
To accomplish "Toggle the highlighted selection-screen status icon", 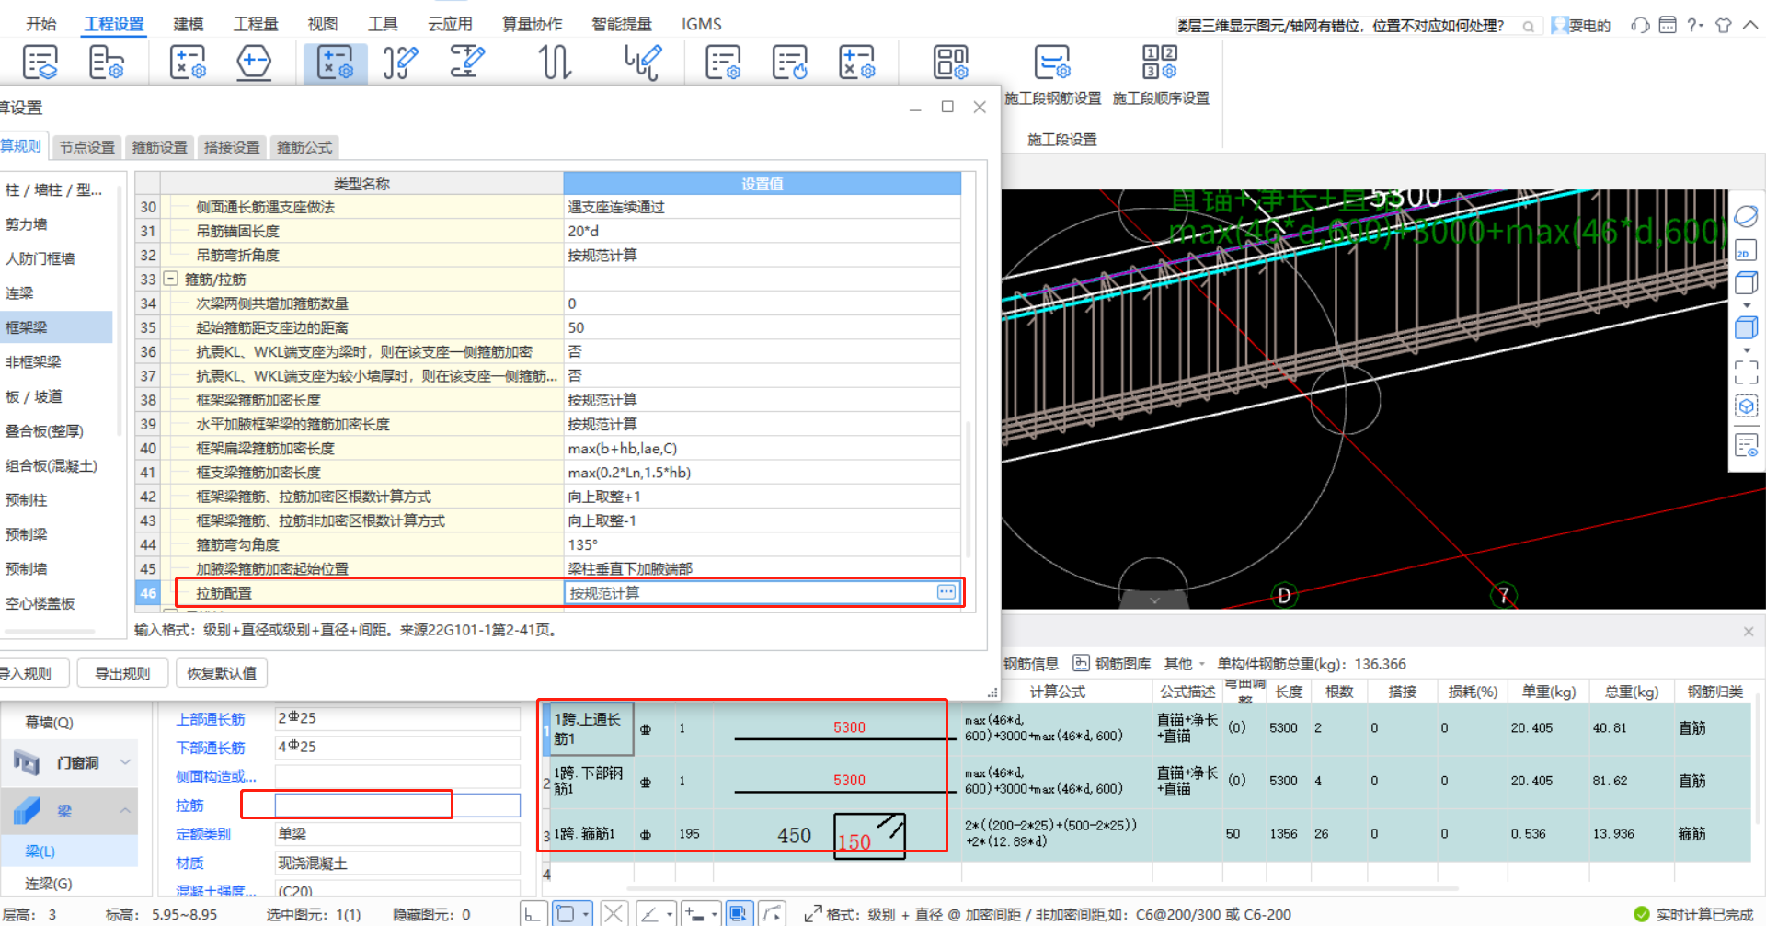I will [738, 914].
